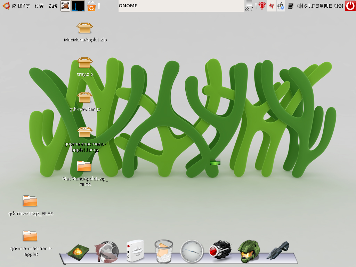Click the gtk-new.tar.gz file name label

pos(85,109)
